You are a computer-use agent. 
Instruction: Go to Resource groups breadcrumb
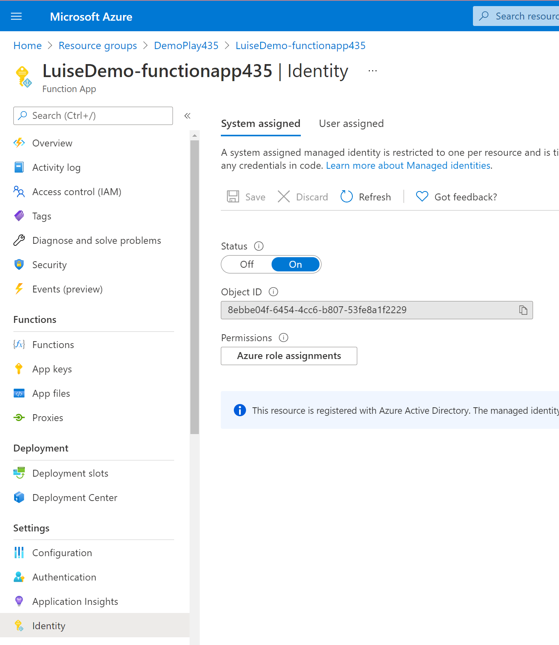coord(98,45)
